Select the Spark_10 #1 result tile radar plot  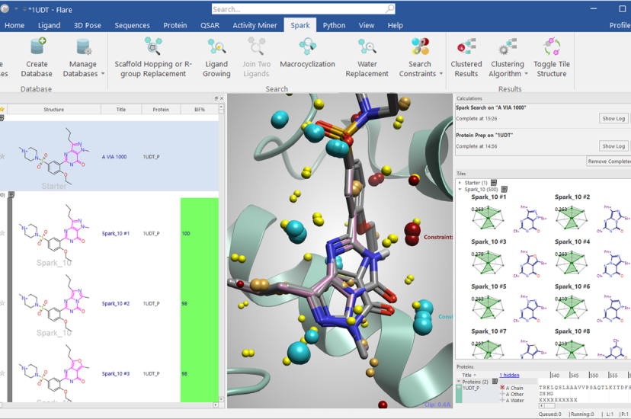coord(488,219)
